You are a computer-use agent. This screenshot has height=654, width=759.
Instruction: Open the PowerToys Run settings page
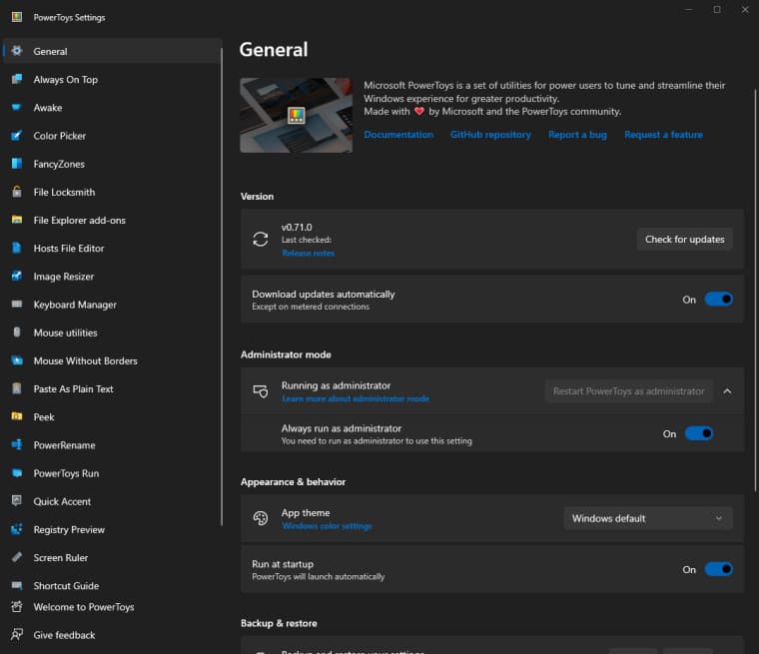point(66,473)
